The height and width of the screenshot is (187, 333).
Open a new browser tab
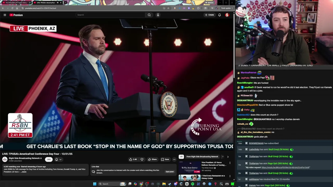pos(65,3)
